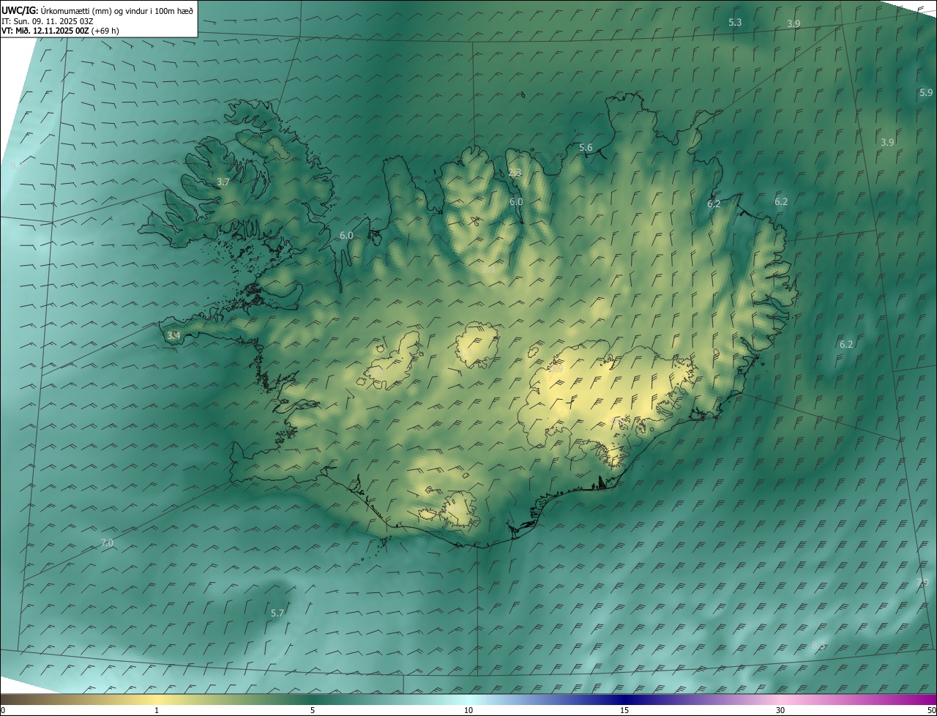Click the "3.9" value below the 5.9 label

click(x=887, y=142)
